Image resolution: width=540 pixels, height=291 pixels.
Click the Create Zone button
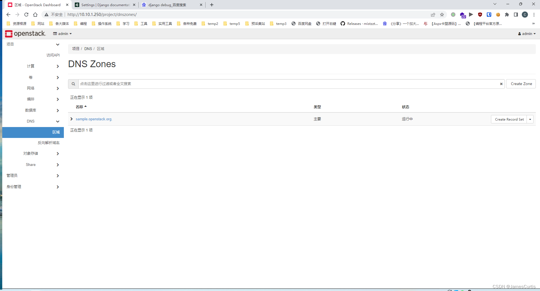tap(521, 84)
